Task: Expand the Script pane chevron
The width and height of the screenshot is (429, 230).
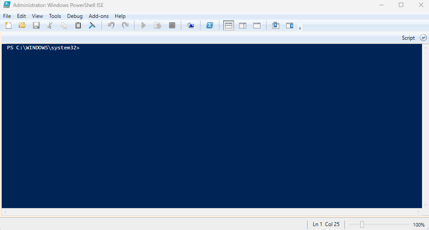Action: [x=423, y=38]
